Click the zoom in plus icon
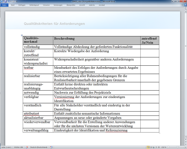The height and width of the screenshot is (149, 187). coord(185,147)
